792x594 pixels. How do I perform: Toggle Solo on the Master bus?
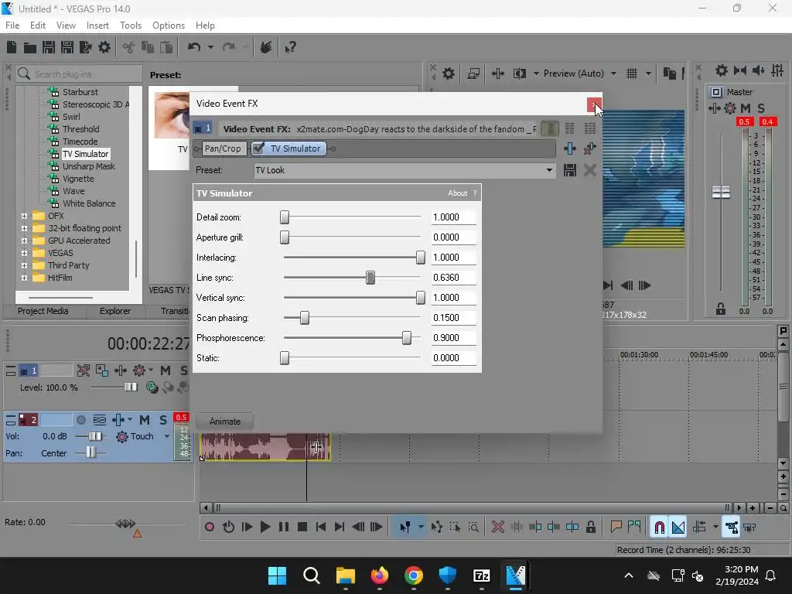(761, 108)
